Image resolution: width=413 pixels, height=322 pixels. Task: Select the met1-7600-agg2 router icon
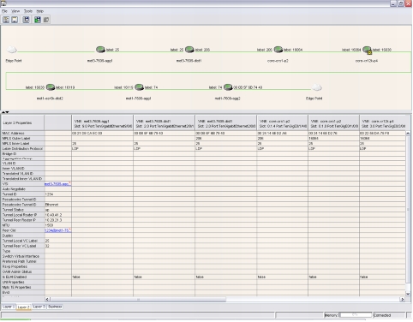pyautogui.click(x=228, y=87)
